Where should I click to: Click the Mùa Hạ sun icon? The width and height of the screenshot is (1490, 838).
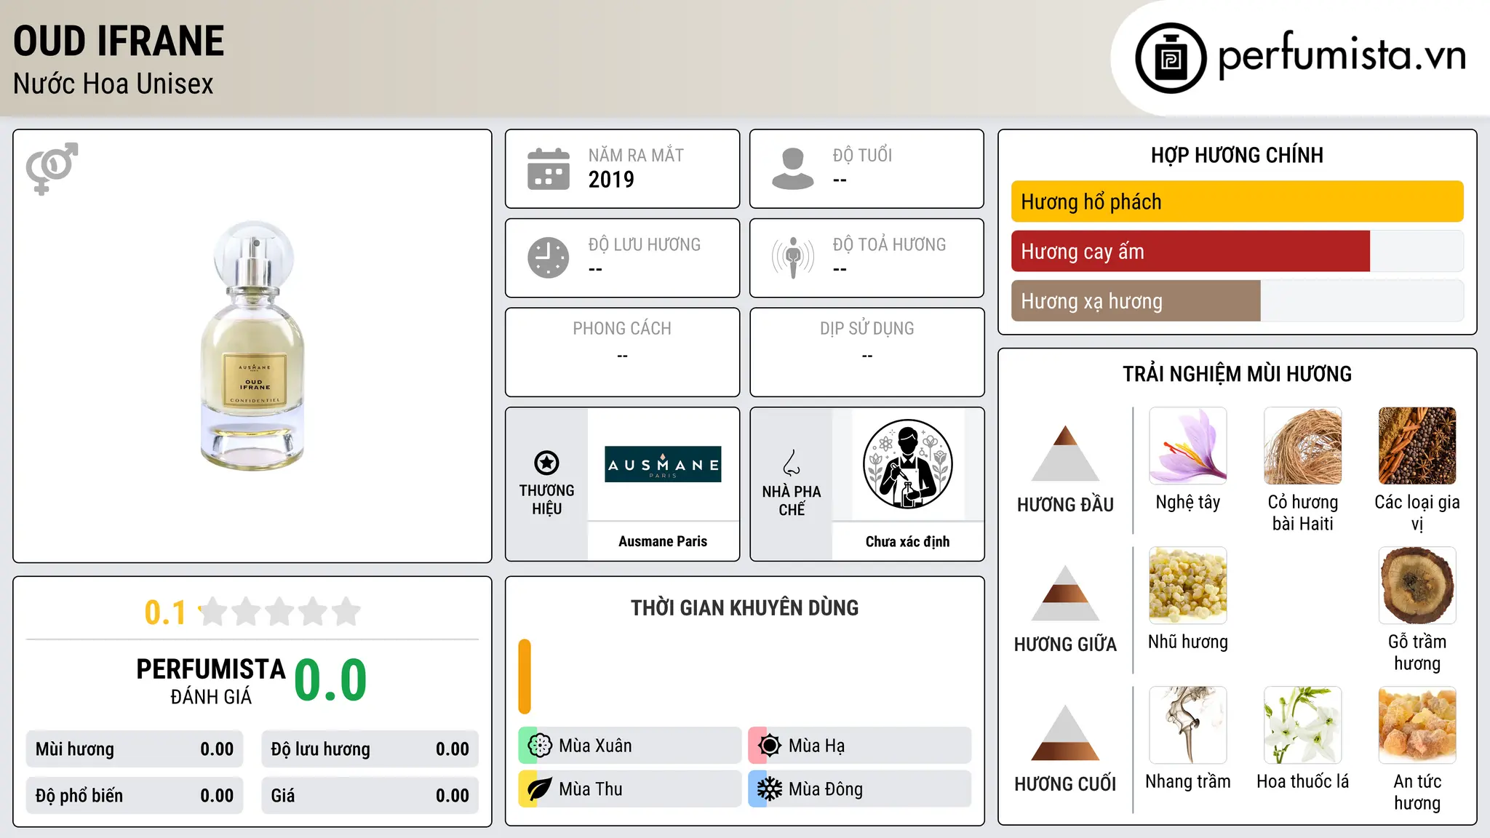click(x=769, y=746)
